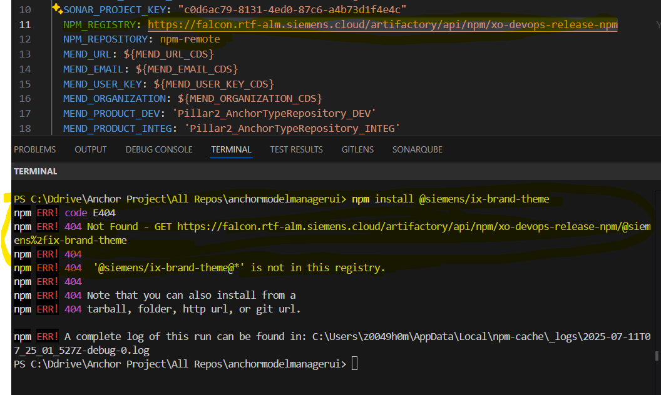The height and width of the screenshot is (395, 661).
Task: Open the SONARQUBE tab
Action: coord(418,149)
